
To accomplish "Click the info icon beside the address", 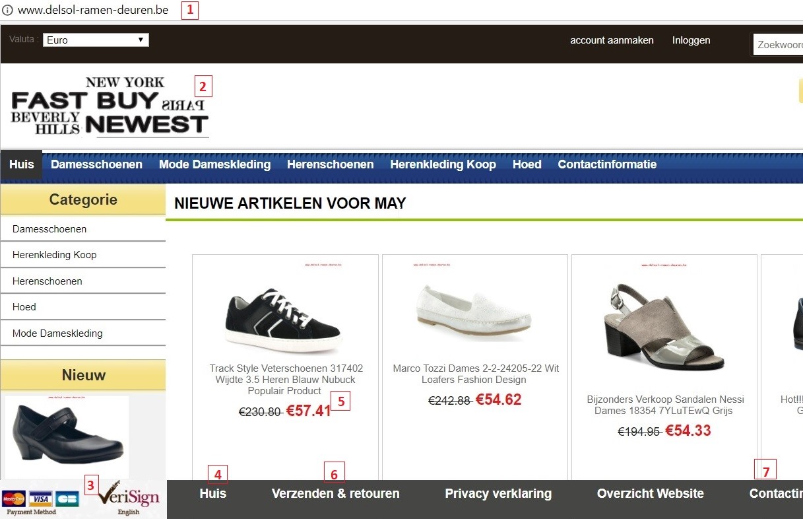I will pos(7,10).
